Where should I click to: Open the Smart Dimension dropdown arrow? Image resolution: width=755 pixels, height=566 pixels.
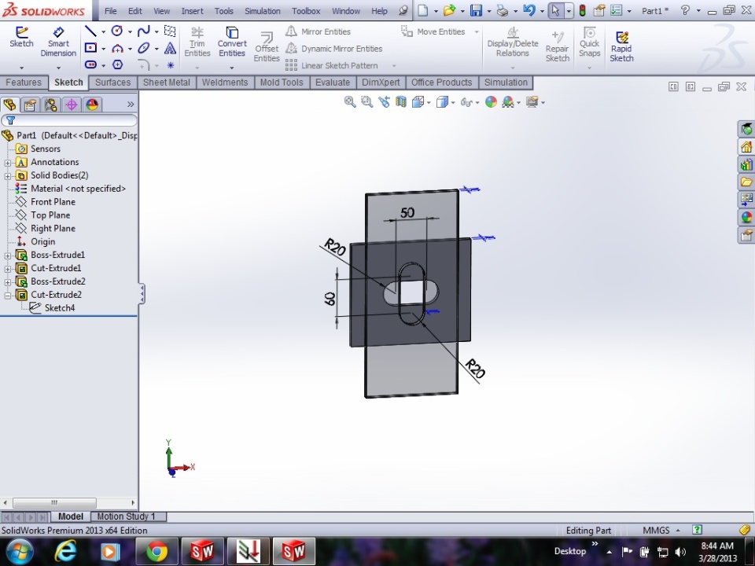click(x=58, y=68)
